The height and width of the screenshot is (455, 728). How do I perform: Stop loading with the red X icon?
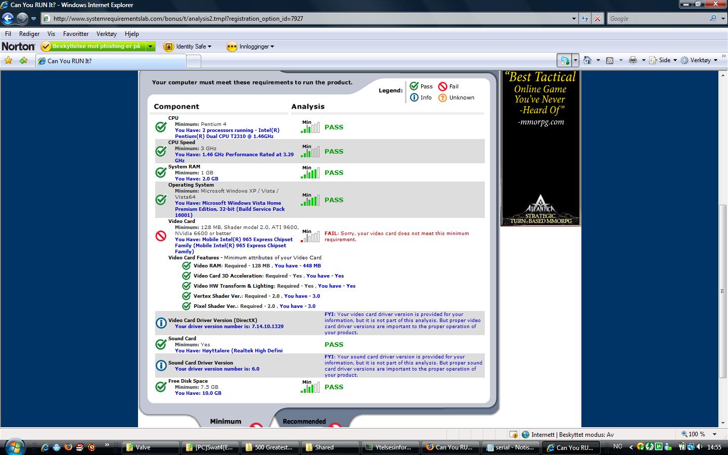pyautogui.click(x=598, y=19)
